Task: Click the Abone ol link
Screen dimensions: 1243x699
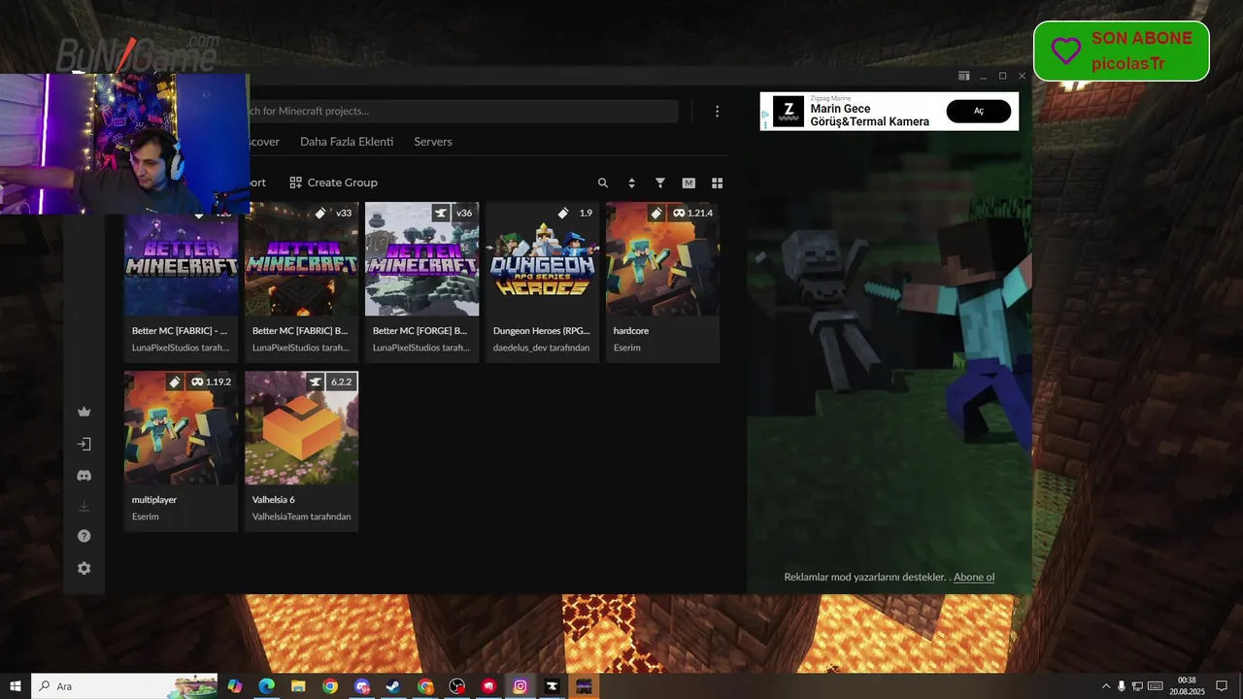Action: 974,577
